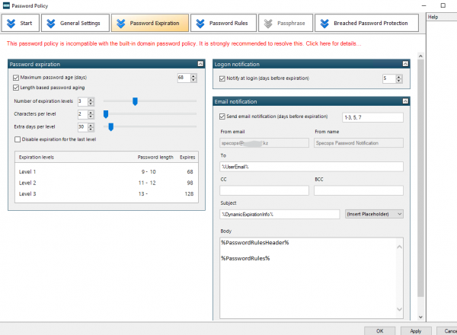Collapse the Logon notification panel
Viewport: 457px width, 335px height.
[x=409, y=65]
